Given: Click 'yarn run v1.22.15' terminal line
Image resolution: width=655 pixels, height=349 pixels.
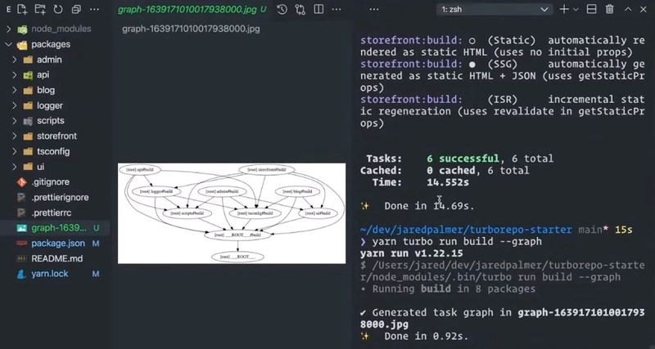Looking at the screenshot, I should click(412, 253).
